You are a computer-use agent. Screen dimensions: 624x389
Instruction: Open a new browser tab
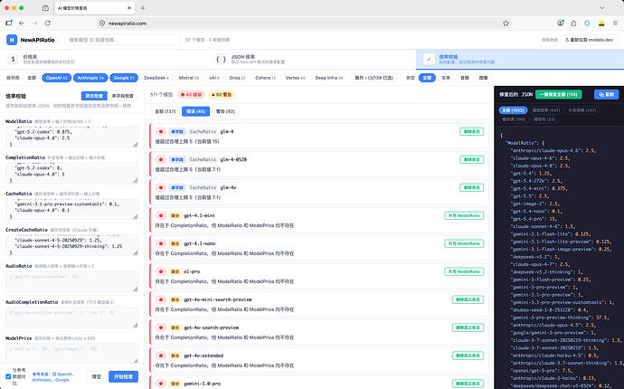pyautogui.click(x=143, y=8)
